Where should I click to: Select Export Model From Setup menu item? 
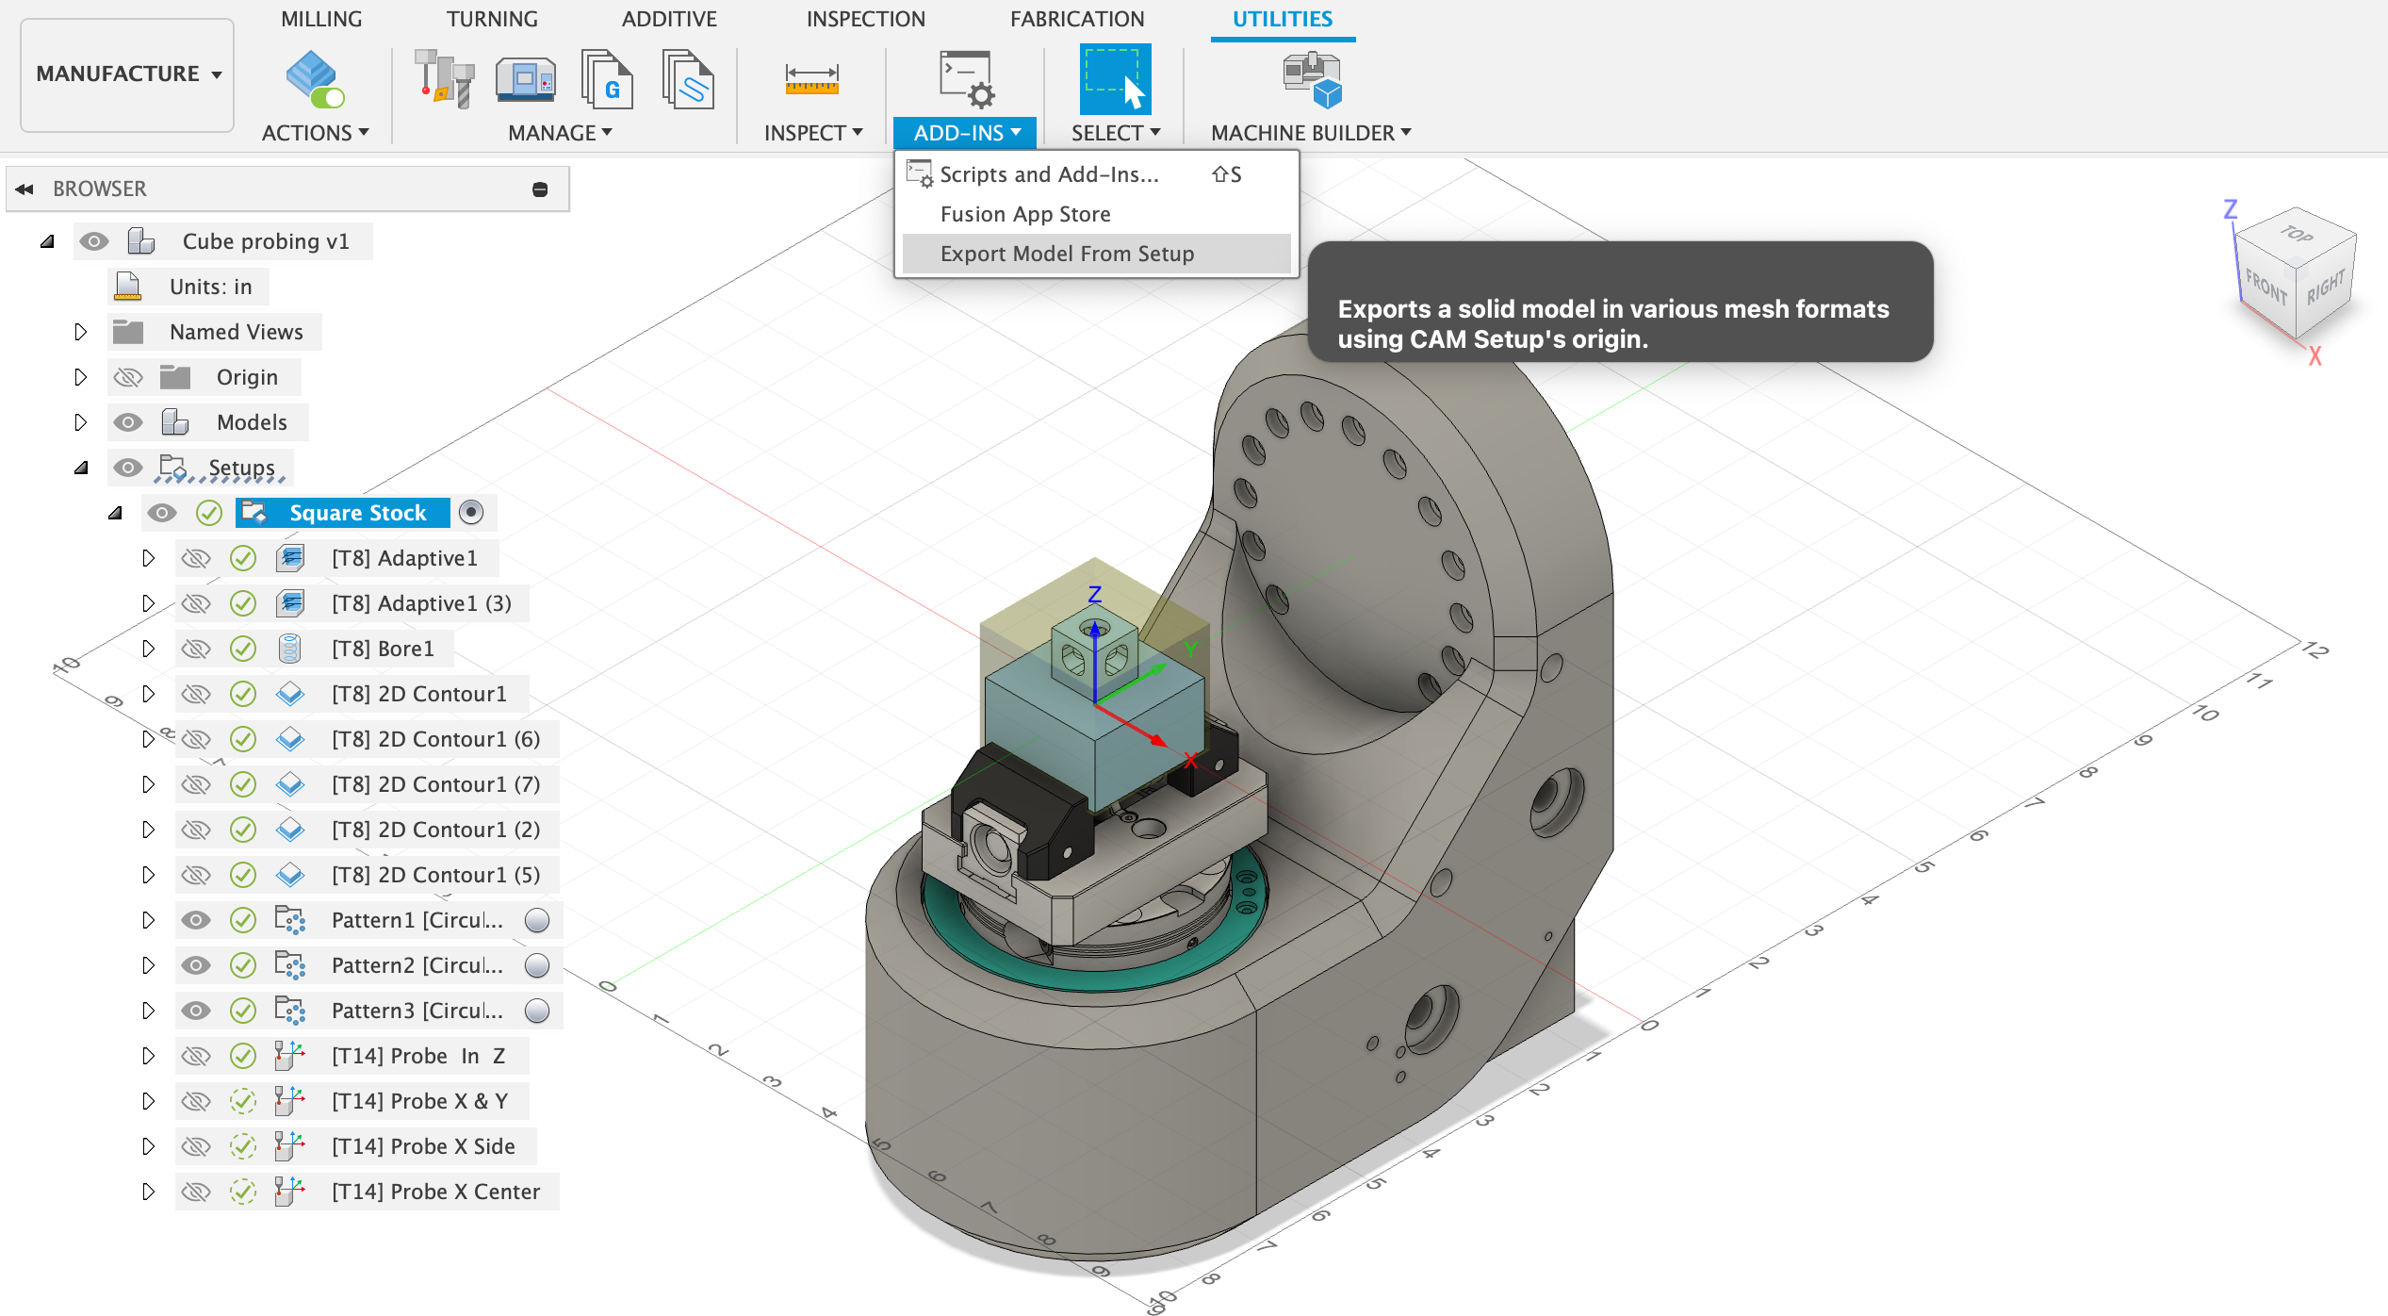click(1067, 254)
